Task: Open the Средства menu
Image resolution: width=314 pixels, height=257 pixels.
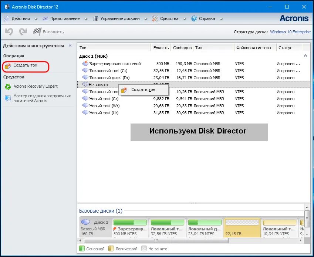Action: click(x=169, y=18)
